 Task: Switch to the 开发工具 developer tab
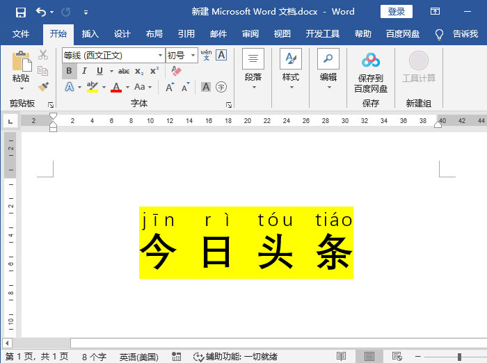[322, 33]
